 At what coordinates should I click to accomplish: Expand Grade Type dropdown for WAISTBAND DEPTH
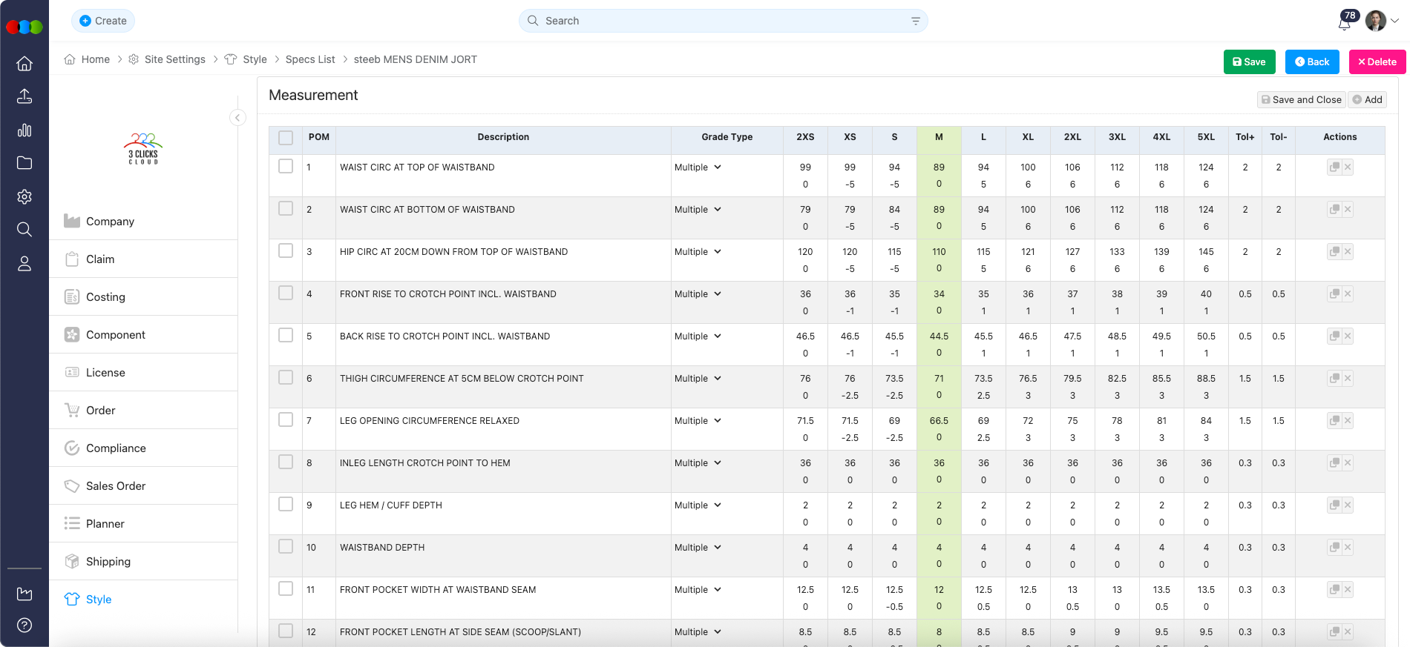click(698, 548)
